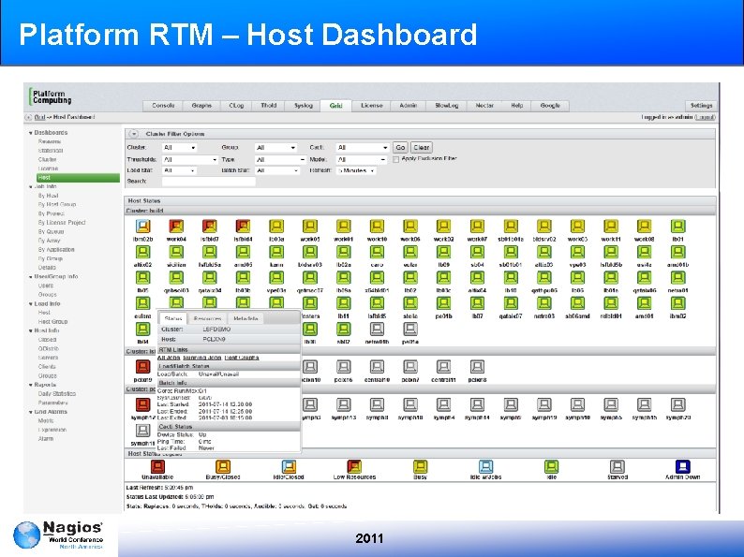The height and width of the screenshot is (557, 744).
Task: Open the Model filter dropdown
Action: (361, 160)
